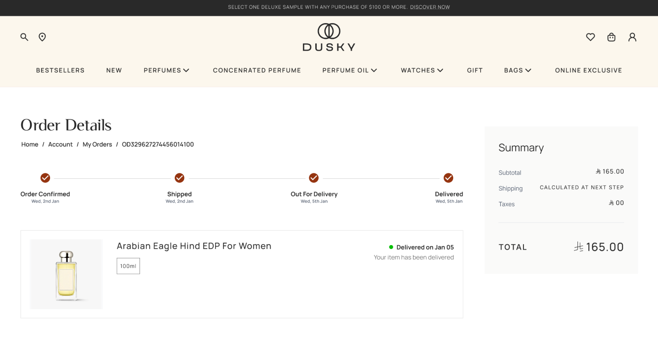Go to the BESTSELLERS menu item
658x339 pixels.
coord(60,70)
